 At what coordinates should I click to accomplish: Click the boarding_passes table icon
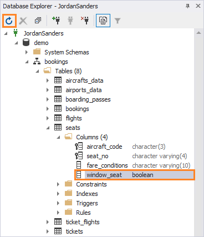click(58, 99)
